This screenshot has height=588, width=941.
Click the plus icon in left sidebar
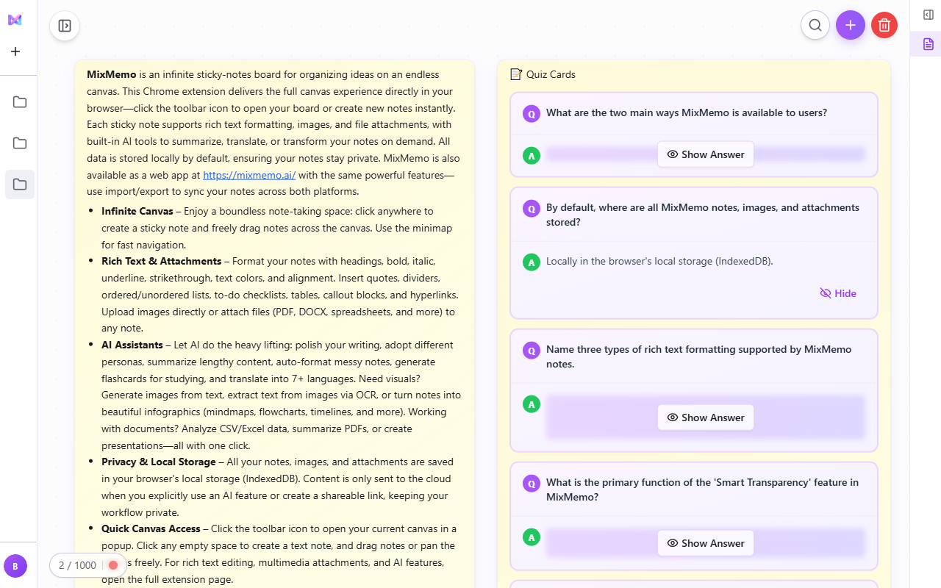coord(15,51)
